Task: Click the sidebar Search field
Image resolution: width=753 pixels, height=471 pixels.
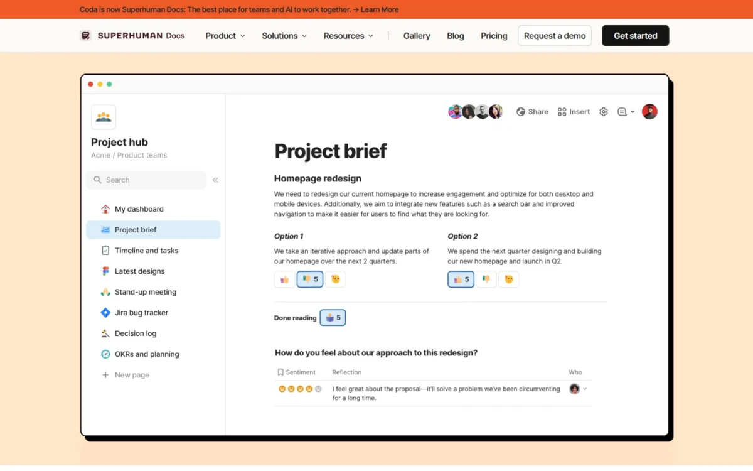Action: [x=146, y=180]
